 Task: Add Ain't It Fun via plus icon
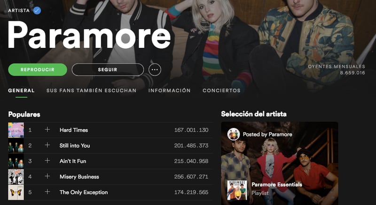point(47,161)
